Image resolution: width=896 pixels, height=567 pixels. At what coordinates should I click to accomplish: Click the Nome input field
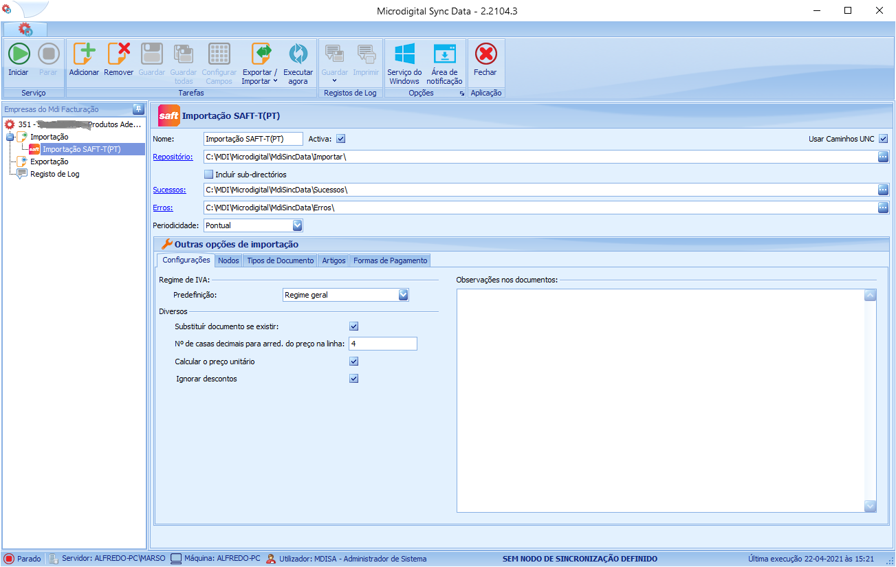click(x=253, y=139)
